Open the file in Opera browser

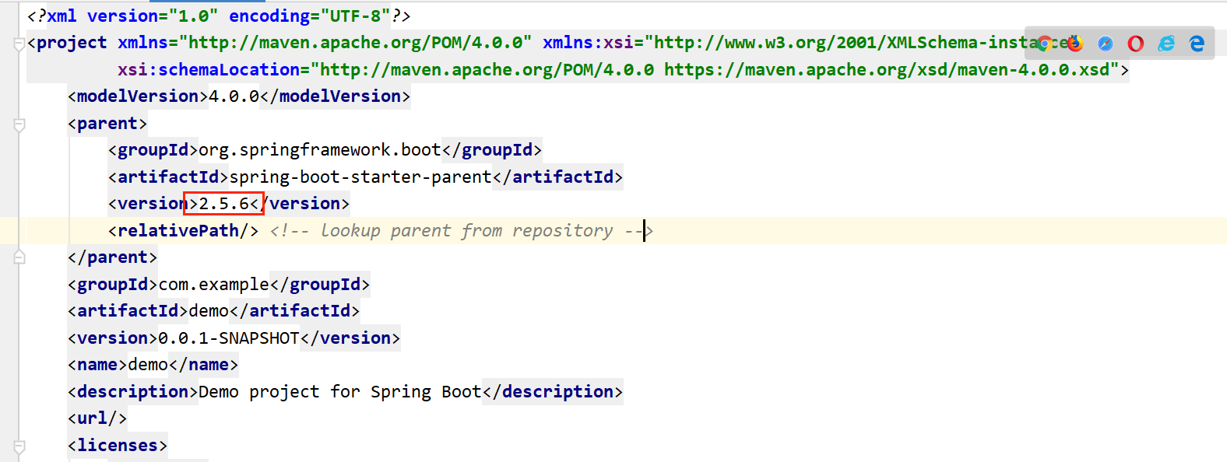1136,44
